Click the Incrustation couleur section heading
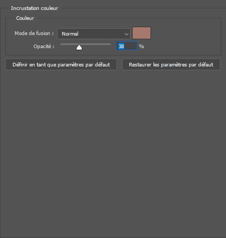The height and width of the screenshot is (238, 226). 35,8
